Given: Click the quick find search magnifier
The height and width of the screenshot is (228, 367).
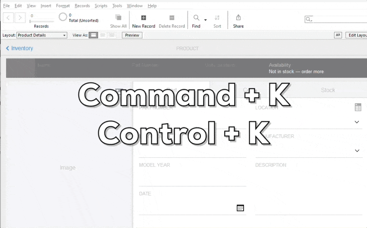Looking at the screenshot, I should click(309, 19).
